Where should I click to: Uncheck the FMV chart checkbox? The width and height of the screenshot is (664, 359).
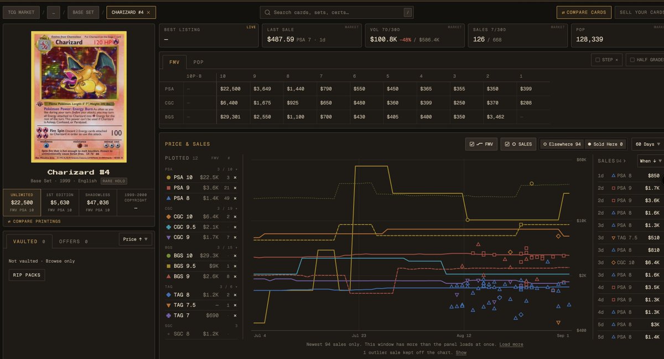coord(472,144)
